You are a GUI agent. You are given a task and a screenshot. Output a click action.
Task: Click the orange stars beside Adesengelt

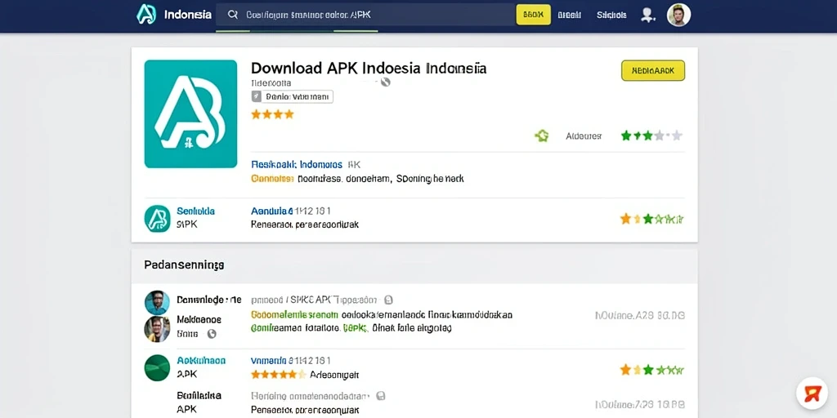279,375
